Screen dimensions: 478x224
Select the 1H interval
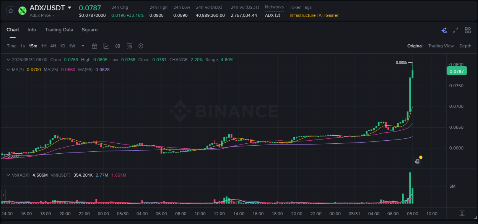44,46
